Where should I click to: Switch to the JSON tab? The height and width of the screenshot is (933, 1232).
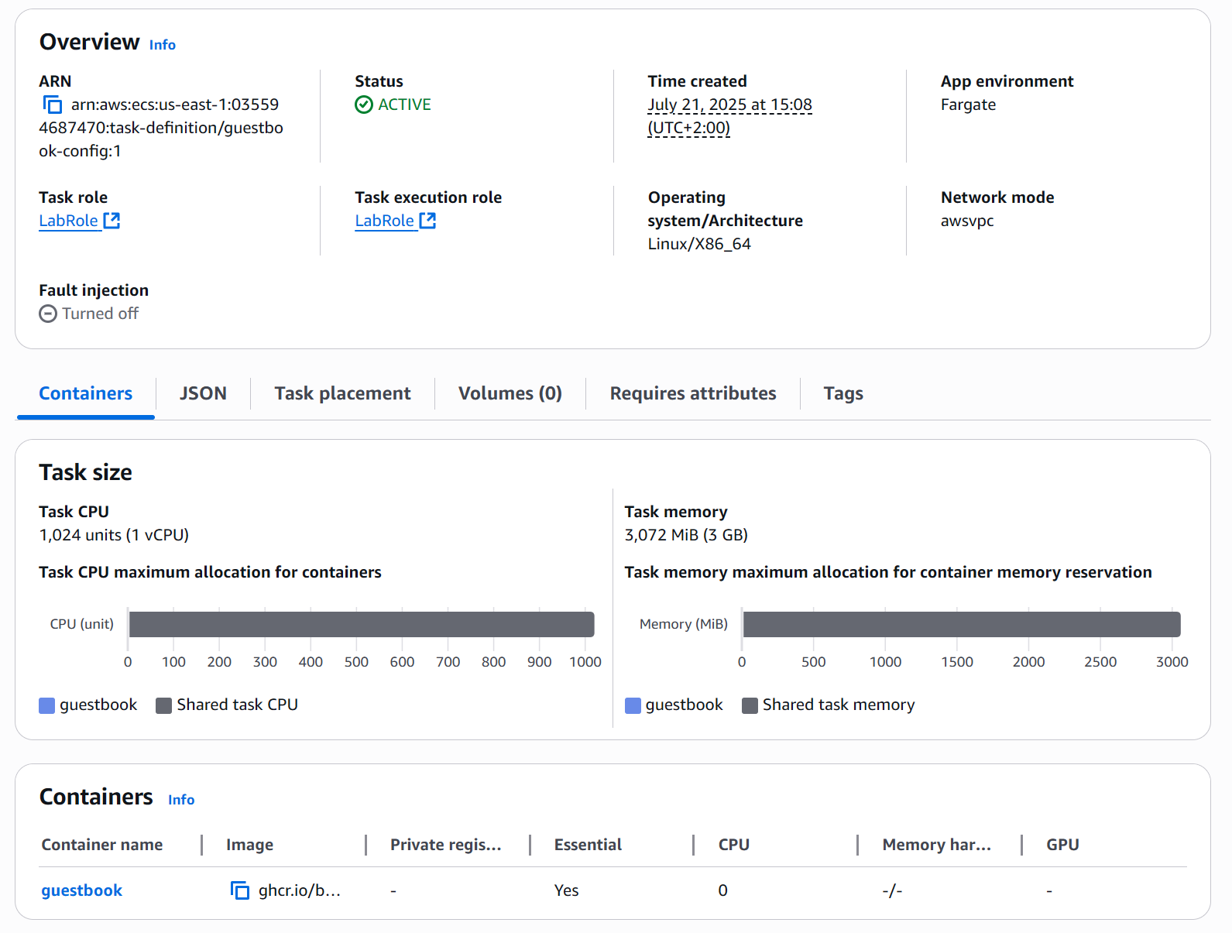tap(203, 393)
